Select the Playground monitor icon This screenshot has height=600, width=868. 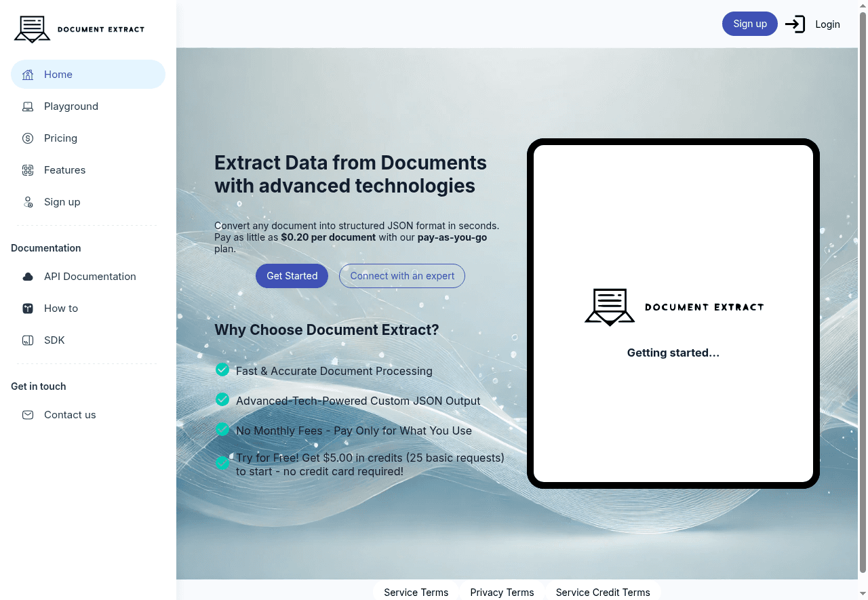[x=27, y=106]
